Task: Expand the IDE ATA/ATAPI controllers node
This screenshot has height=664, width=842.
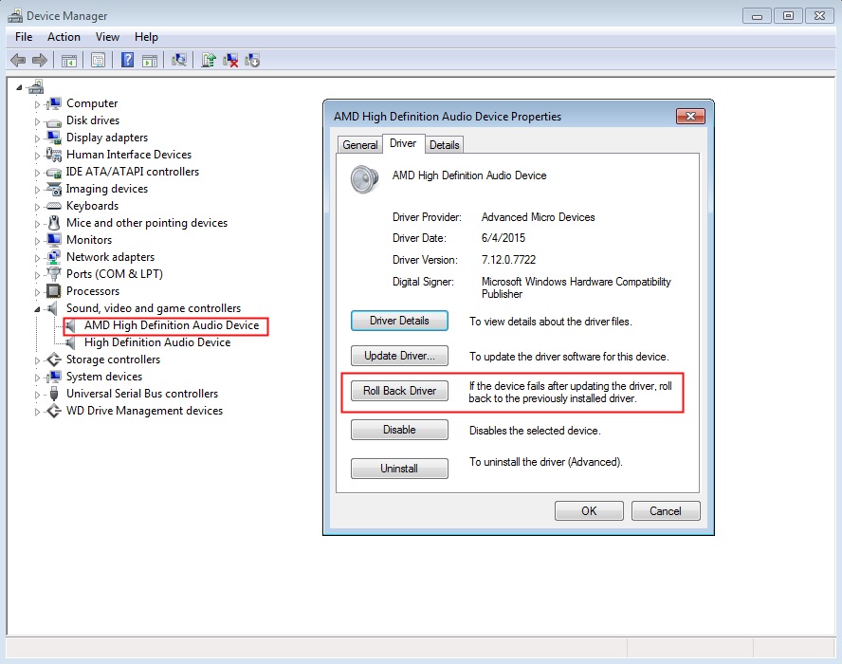Action: pos(37,173)
